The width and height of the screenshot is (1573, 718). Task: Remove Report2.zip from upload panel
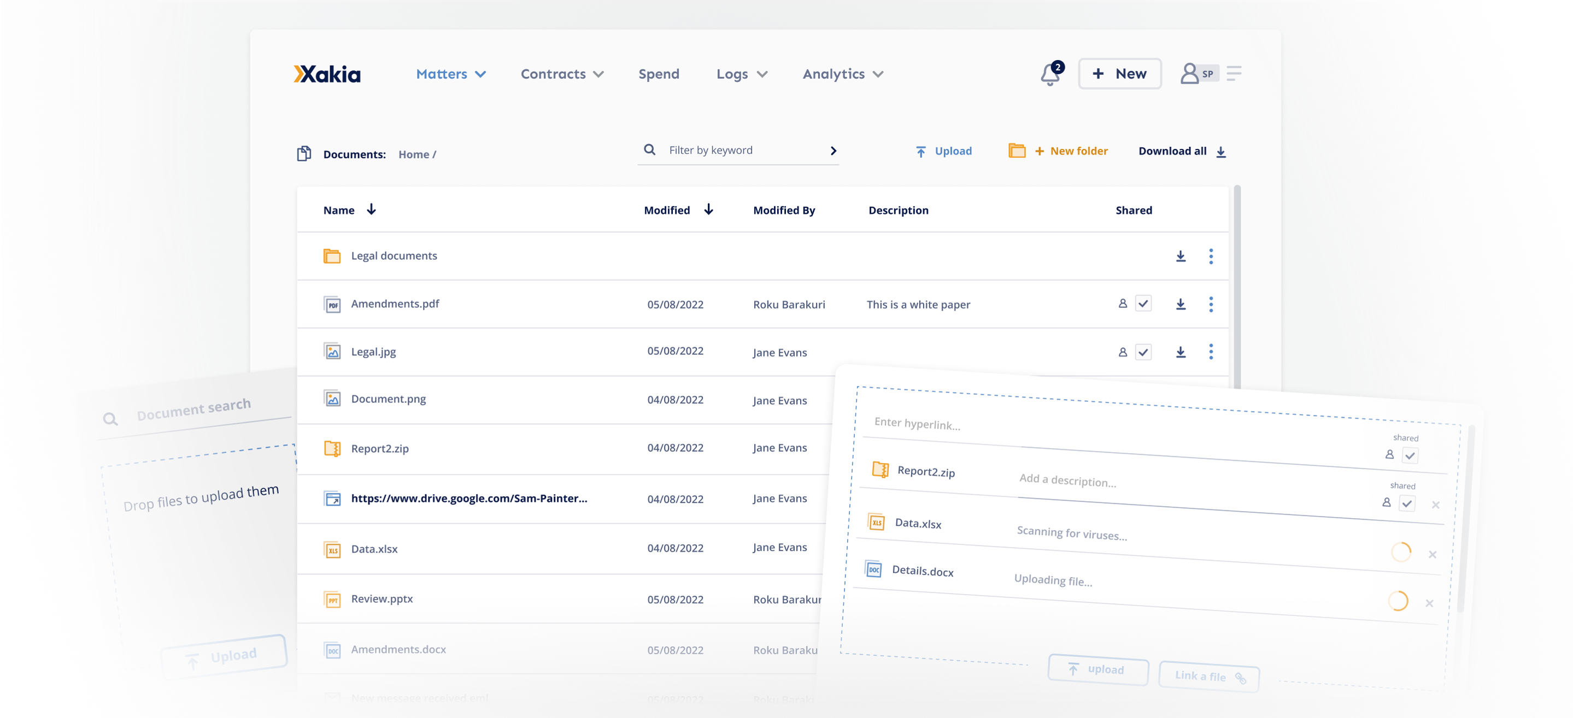1435,505
